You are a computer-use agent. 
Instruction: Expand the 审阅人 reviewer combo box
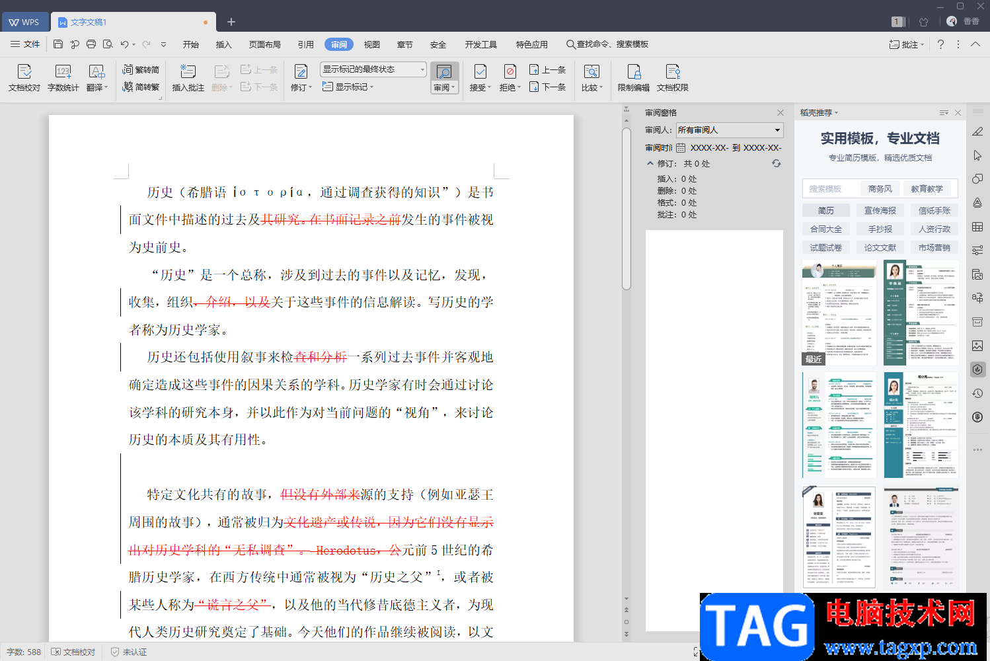(x=730, y=130)
